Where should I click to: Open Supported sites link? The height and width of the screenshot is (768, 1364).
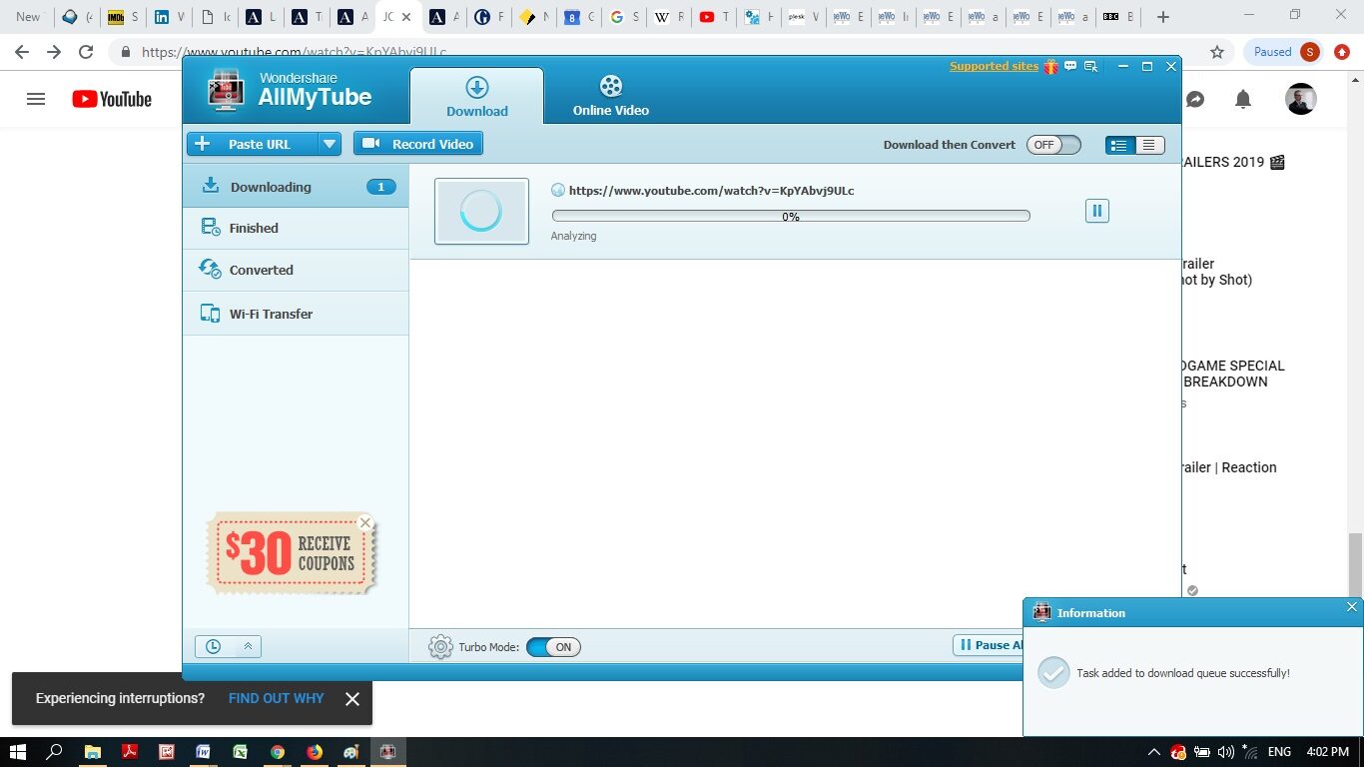994,66
